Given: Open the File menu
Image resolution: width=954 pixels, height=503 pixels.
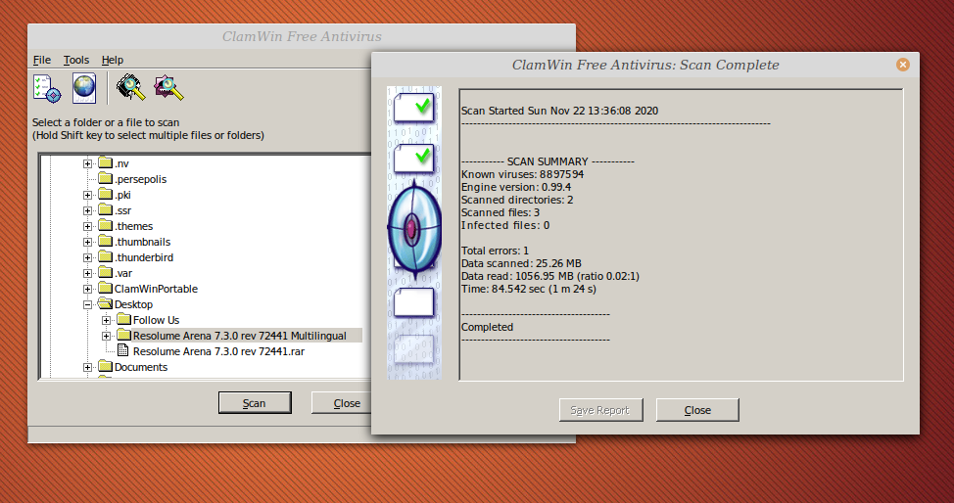Looking at the screenshot, I should click(42, 60).
